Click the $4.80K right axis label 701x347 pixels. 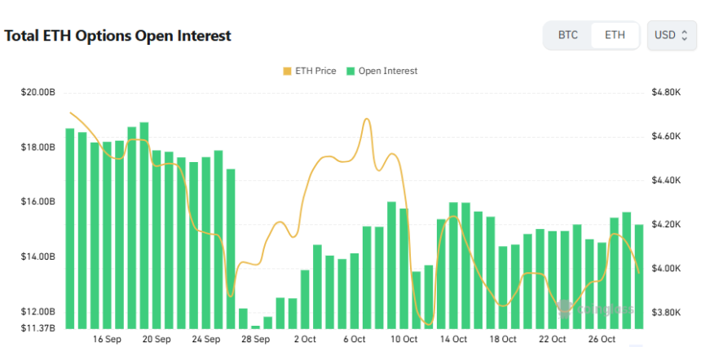coord(666,93)
